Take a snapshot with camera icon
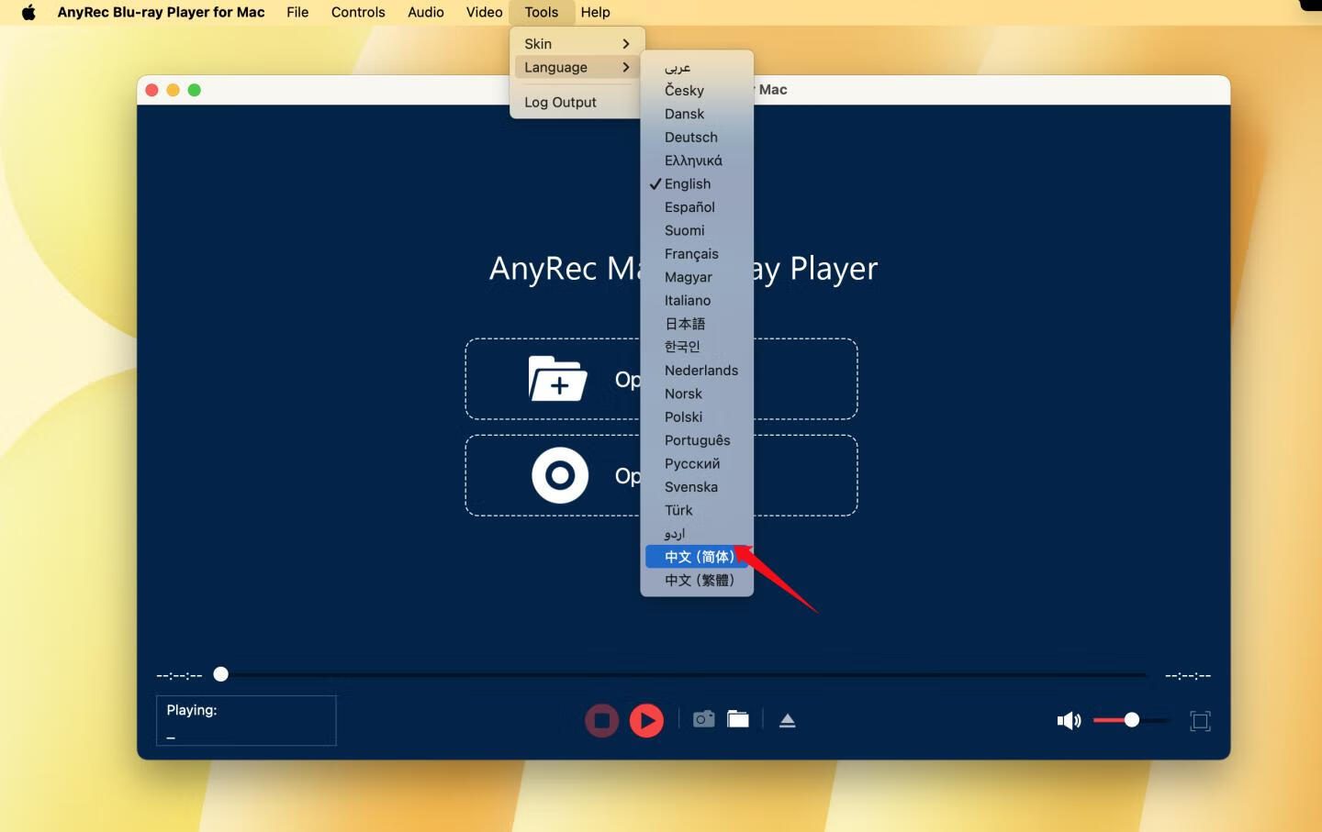The width and height of the screenshot is (1322, 832). (703, 719)
